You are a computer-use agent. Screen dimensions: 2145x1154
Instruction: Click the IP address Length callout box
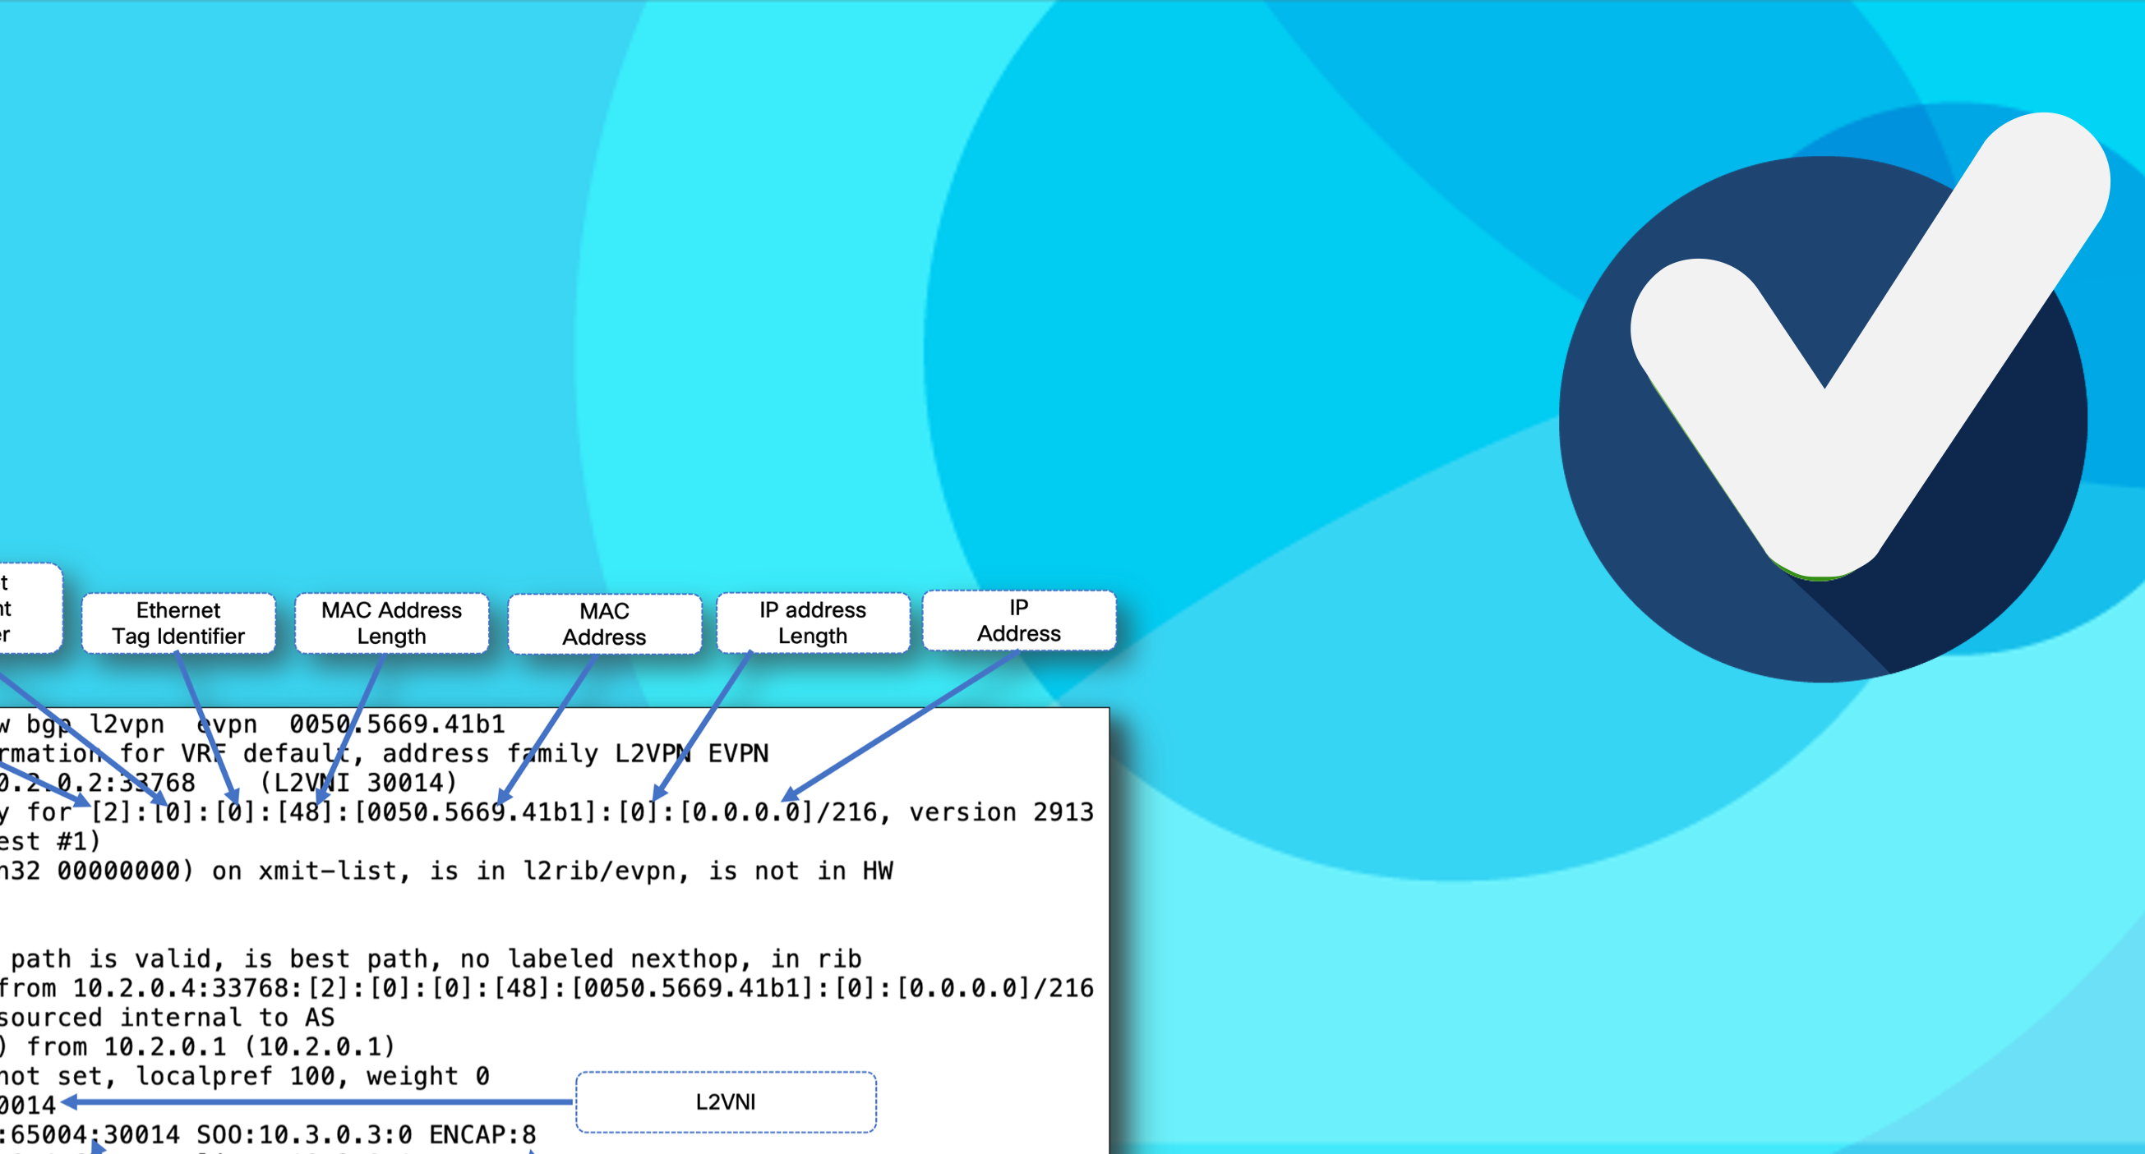point(813,623)
